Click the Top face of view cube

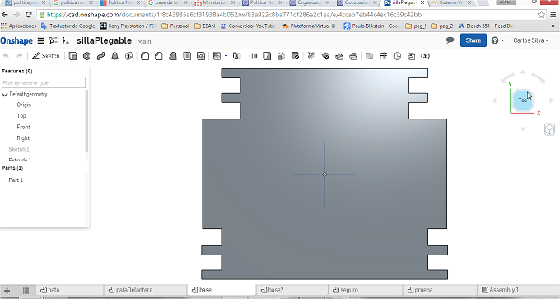(x=522, y=100)
